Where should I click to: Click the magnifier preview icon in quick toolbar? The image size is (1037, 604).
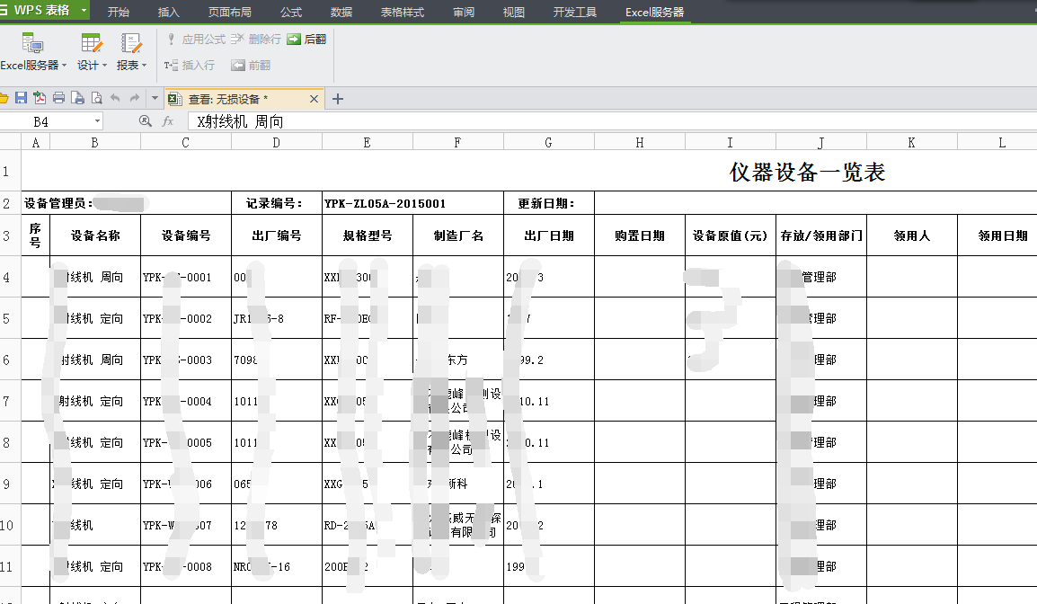pyautogui.click(x=96, y=99)
